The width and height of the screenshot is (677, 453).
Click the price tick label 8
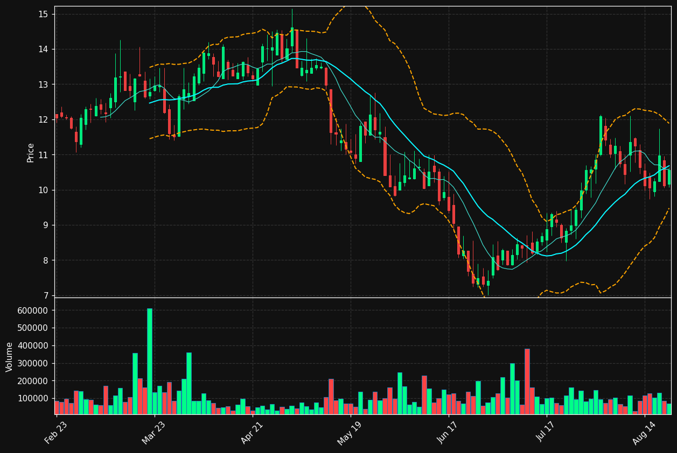46,260
